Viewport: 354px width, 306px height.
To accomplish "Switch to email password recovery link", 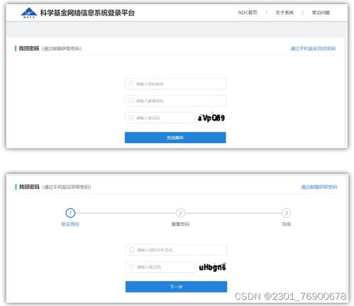I will pos(319,187).
